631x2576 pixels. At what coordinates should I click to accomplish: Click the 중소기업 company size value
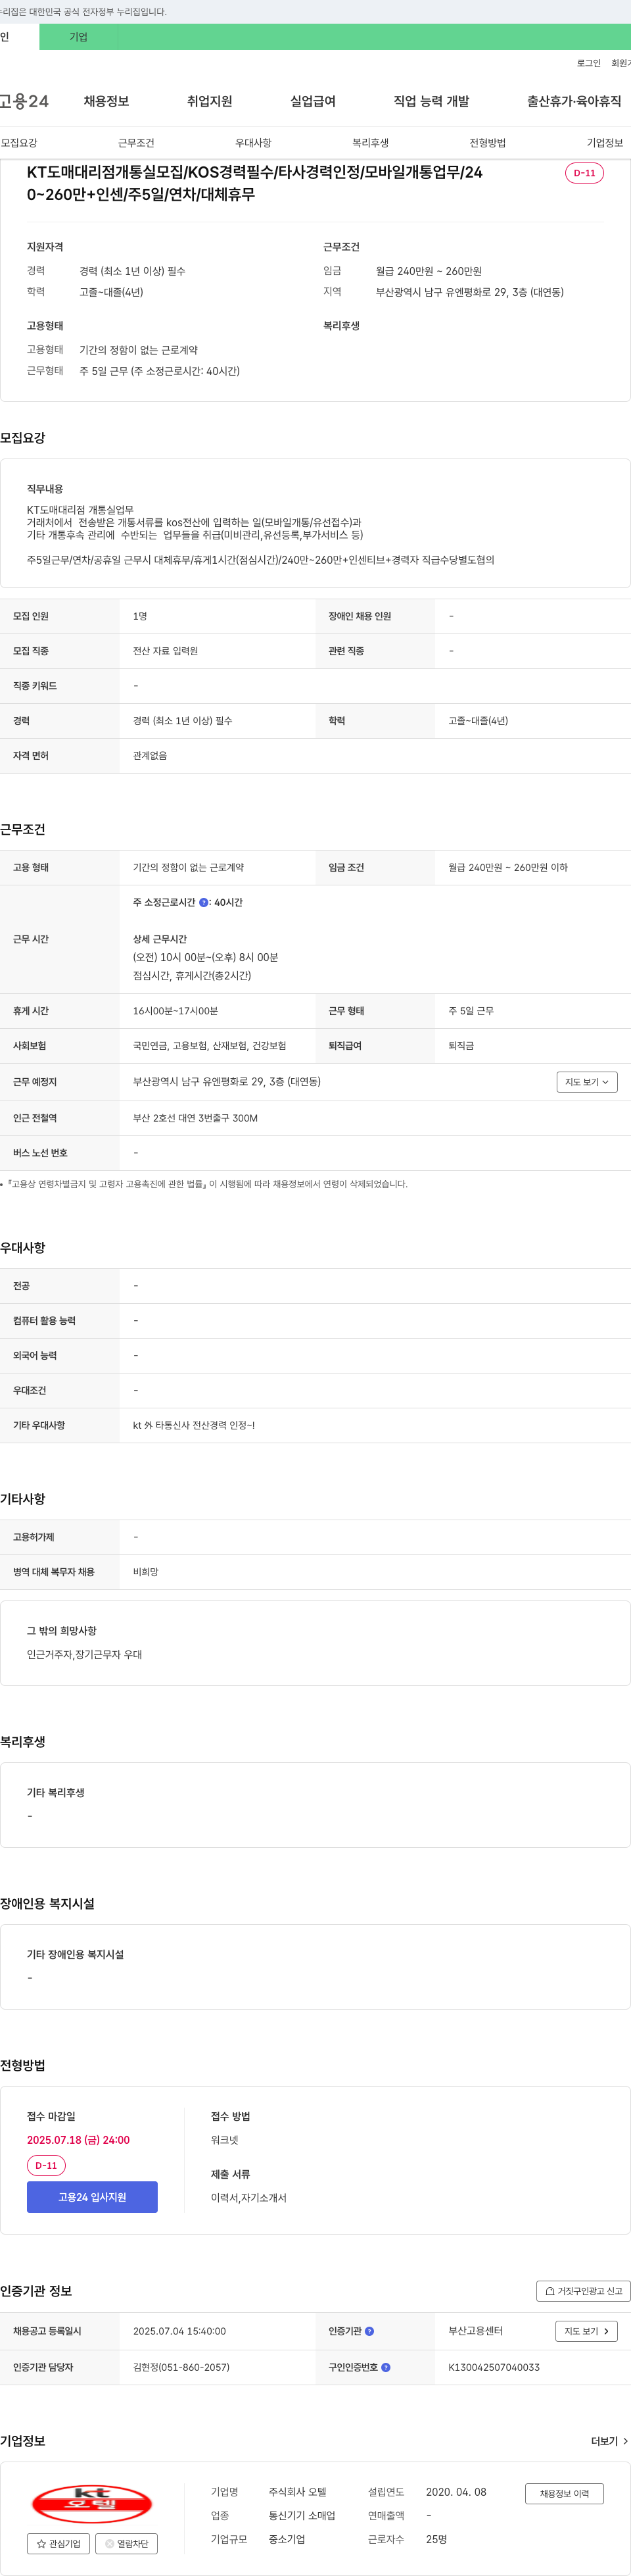click(287, 2539)
